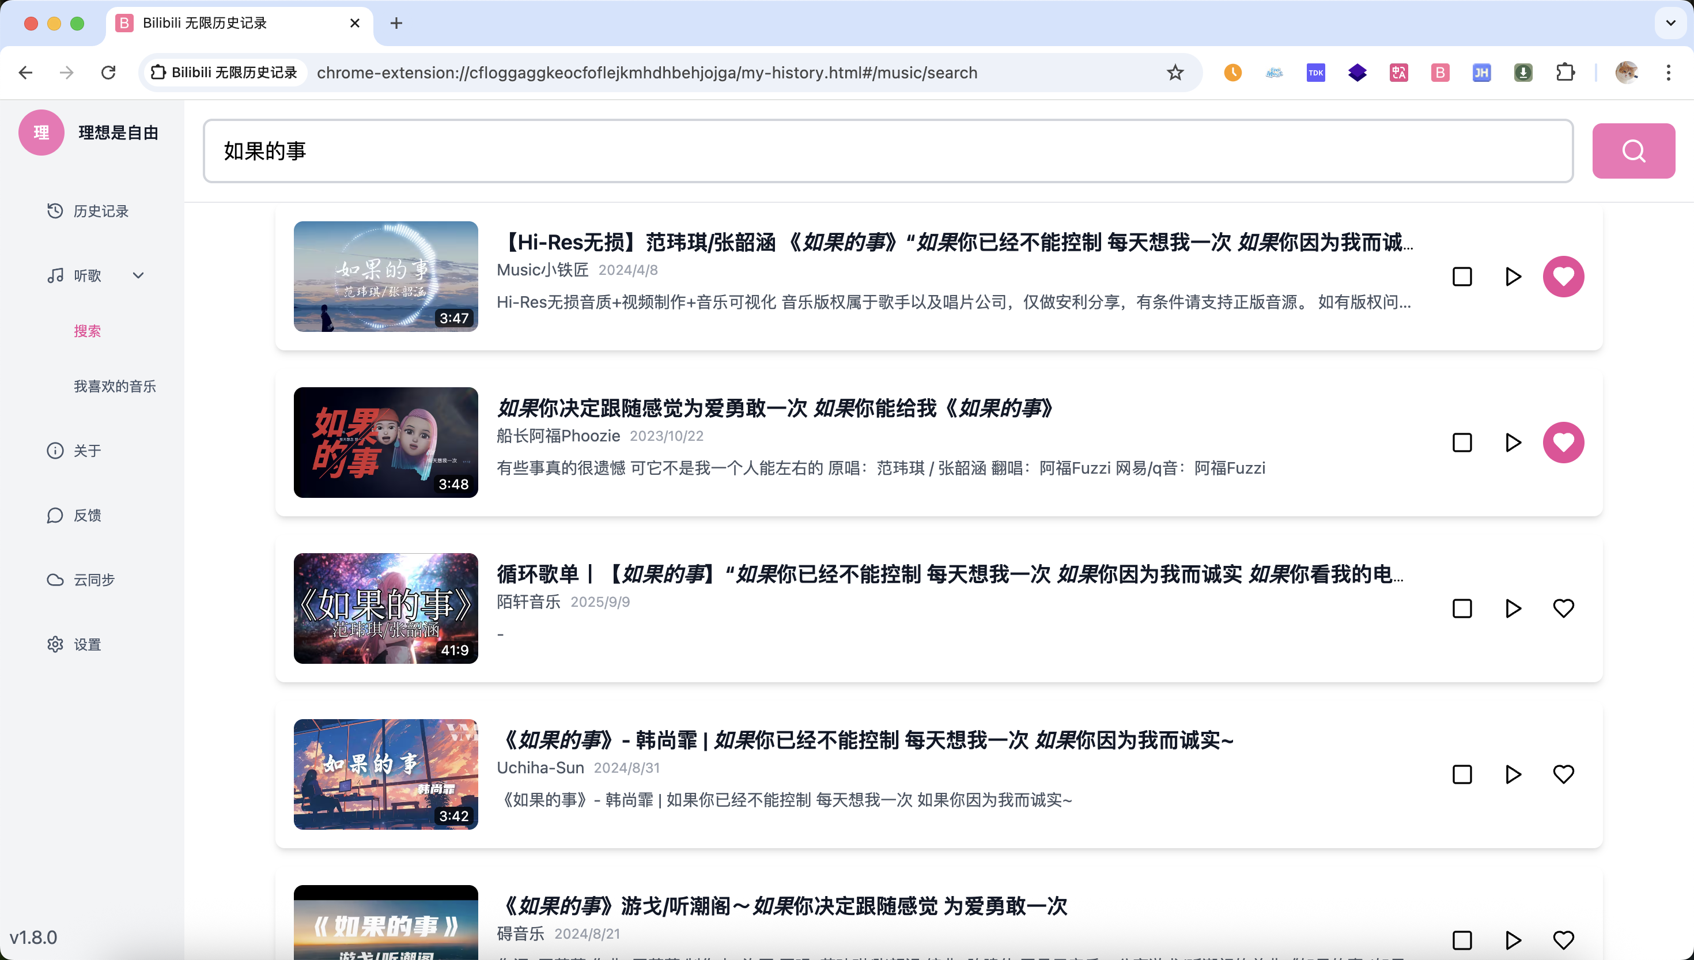Click the red translate extension icon
Viewport: 1694px width, 960px height.
(1399, 73)
